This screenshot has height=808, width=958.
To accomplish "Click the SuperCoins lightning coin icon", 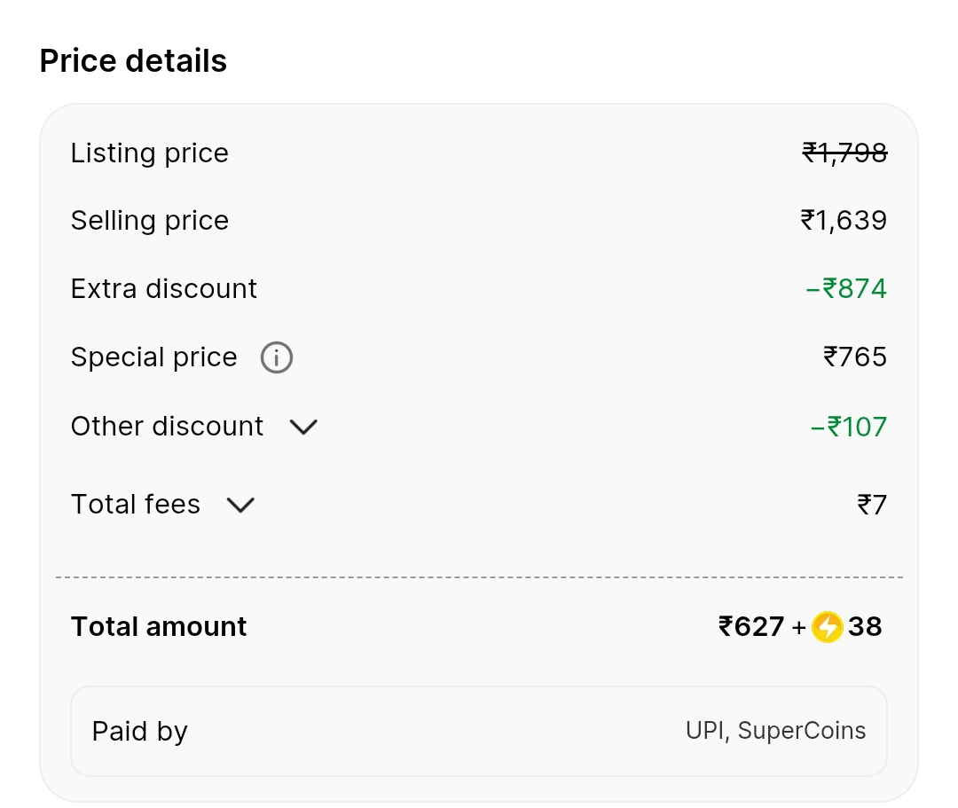I will 827,627.
